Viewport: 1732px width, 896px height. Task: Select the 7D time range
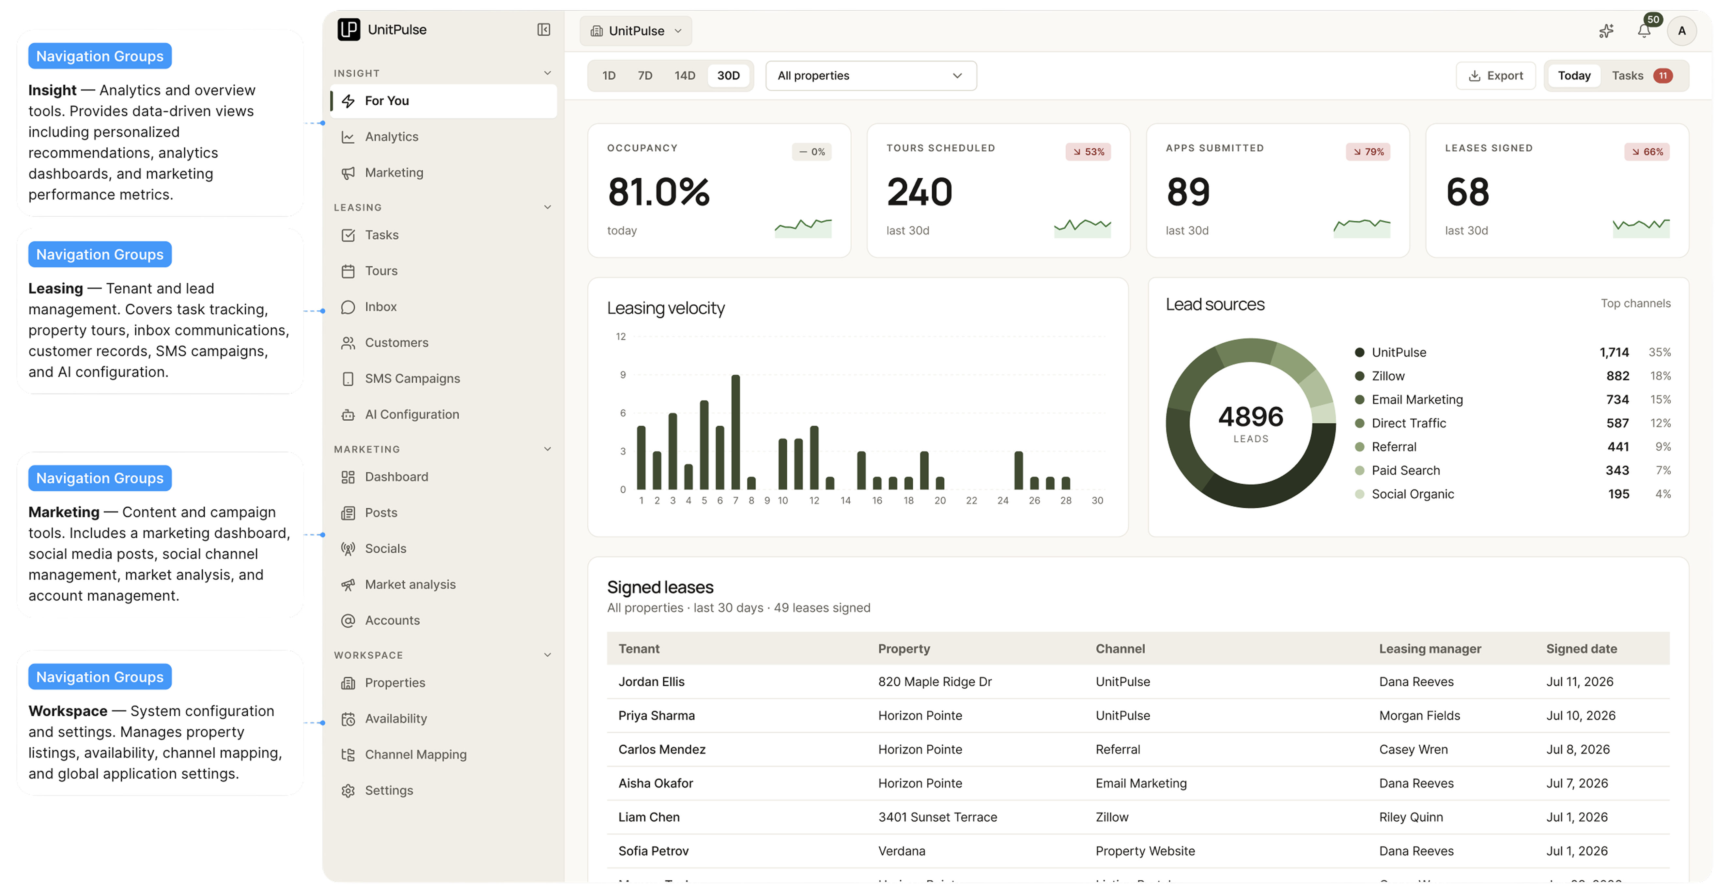coord(645,76)
